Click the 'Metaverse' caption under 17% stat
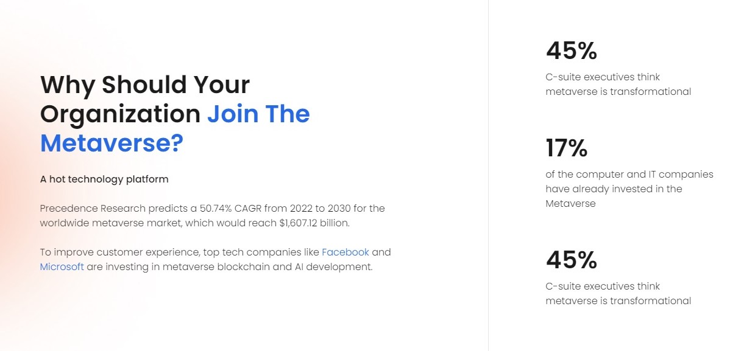Image resolution: width=755 pixels, height=351 pixels. [571, 203]
